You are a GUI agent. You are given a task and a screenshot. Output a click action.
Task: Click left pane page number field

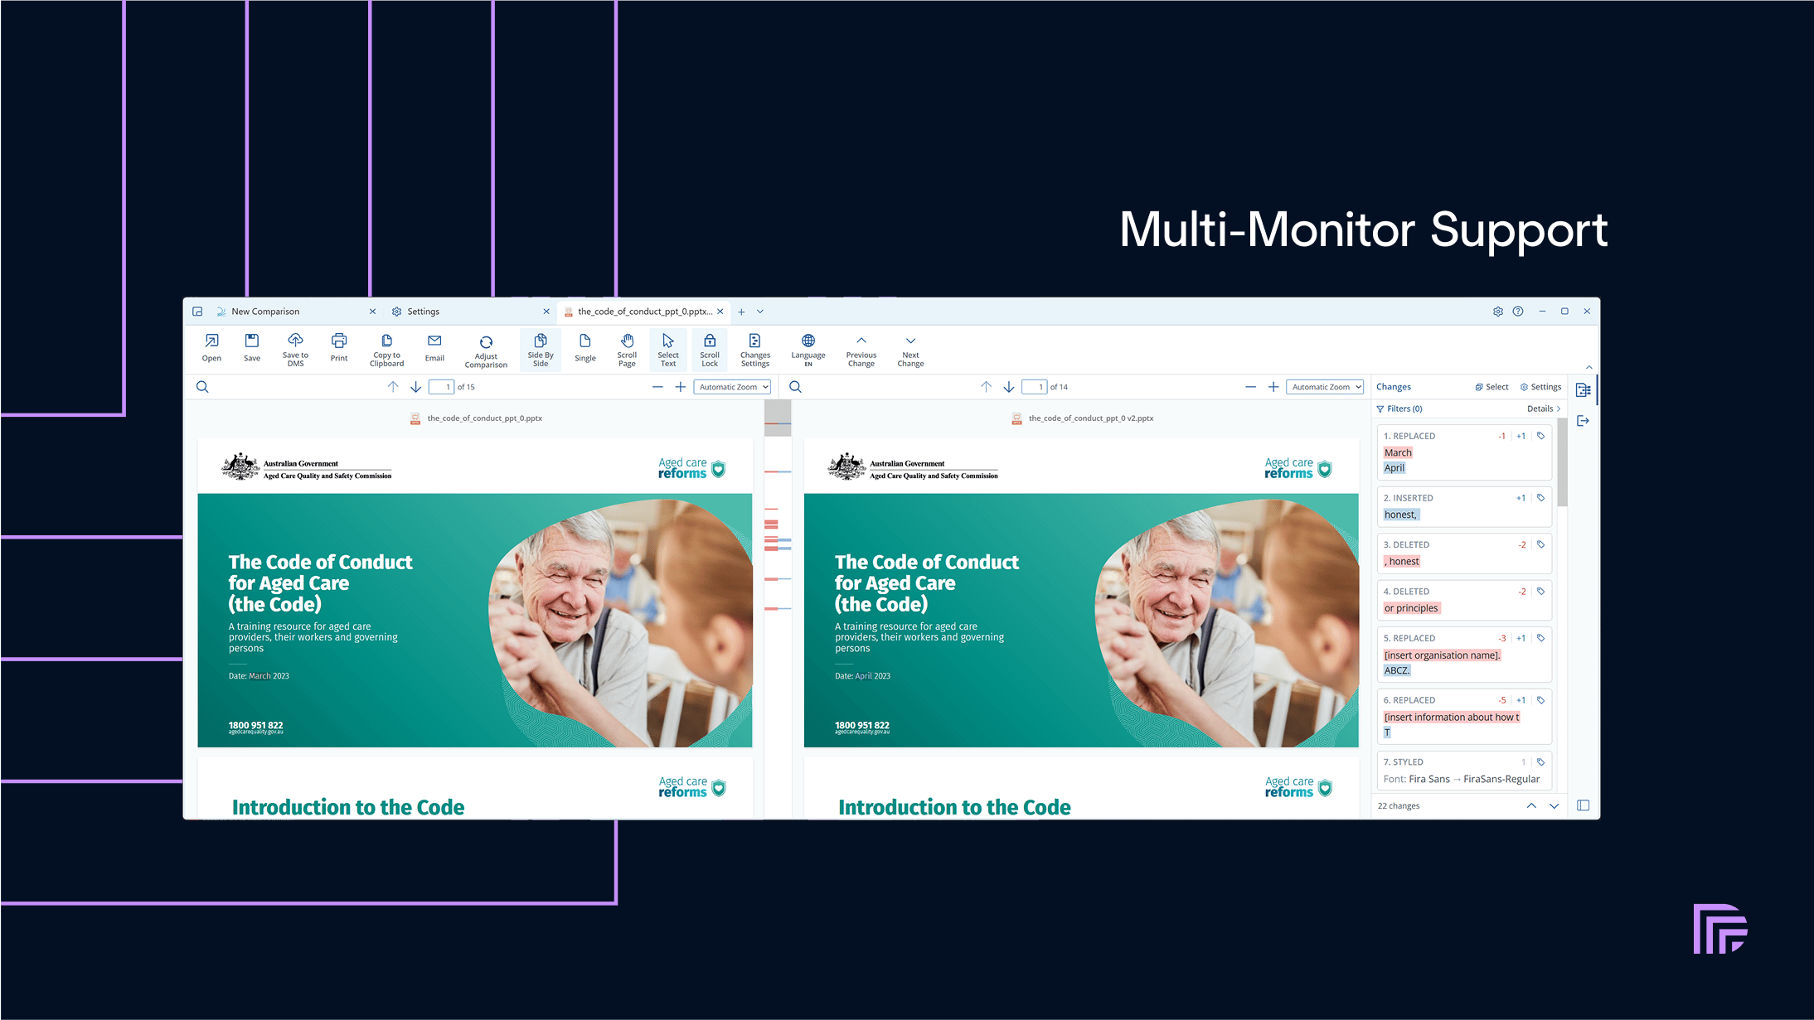click(441, 387)
